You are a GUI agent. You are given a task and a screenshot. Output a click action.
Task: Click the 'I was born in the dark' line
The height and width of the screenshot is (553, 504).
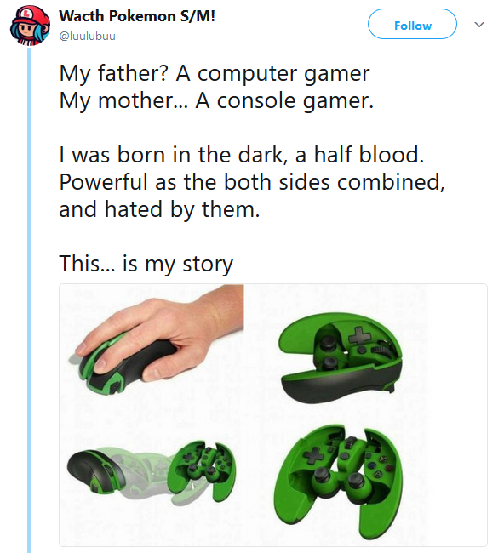click(242, 155)
